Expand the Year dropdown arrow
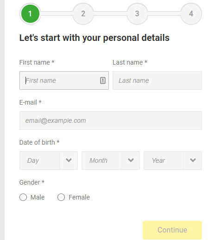 193,160
